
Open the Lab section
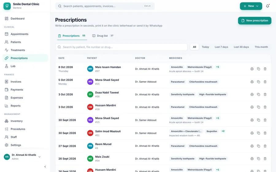tap(25, 66)
